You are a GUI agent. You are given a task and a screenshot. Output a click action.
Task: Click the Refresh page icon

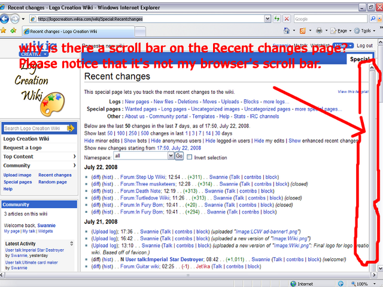tap(276, 19)
